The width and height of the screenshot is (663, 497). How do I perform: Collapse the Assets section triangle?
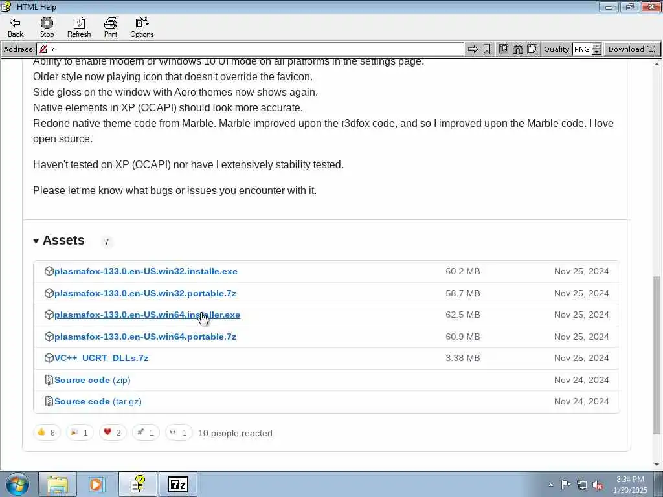click(36, 241)
